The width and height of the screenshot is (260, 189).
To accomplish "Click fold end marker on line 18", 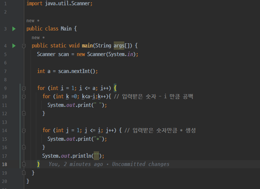I will (24, 164).
